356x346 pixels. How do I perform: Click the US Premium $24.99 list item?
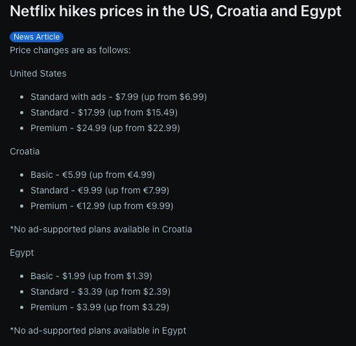coord(105,129)
